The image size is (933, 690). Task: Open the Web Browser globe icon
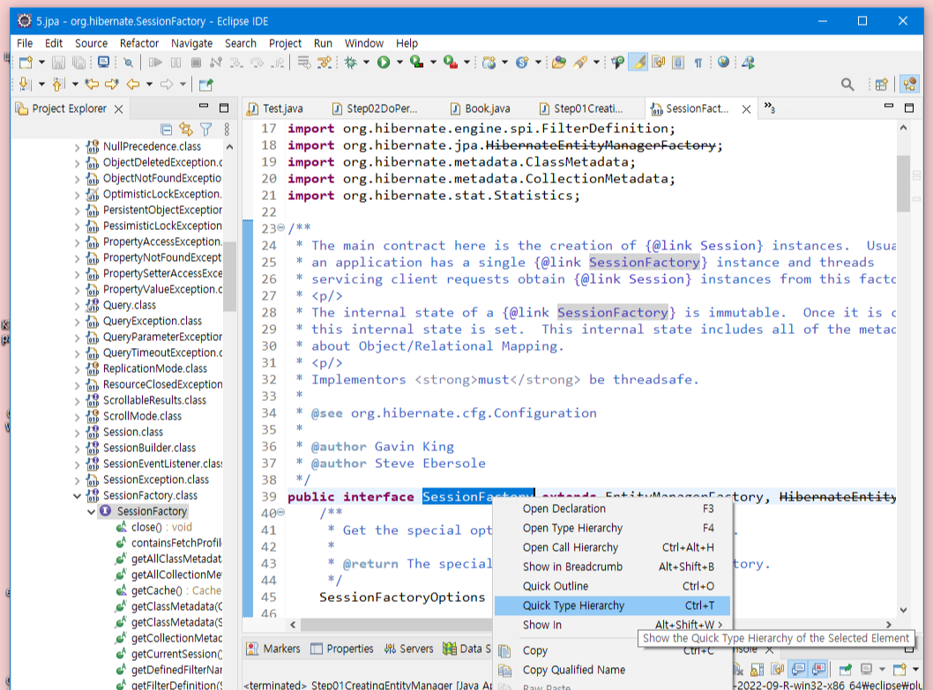coord(723,63)
